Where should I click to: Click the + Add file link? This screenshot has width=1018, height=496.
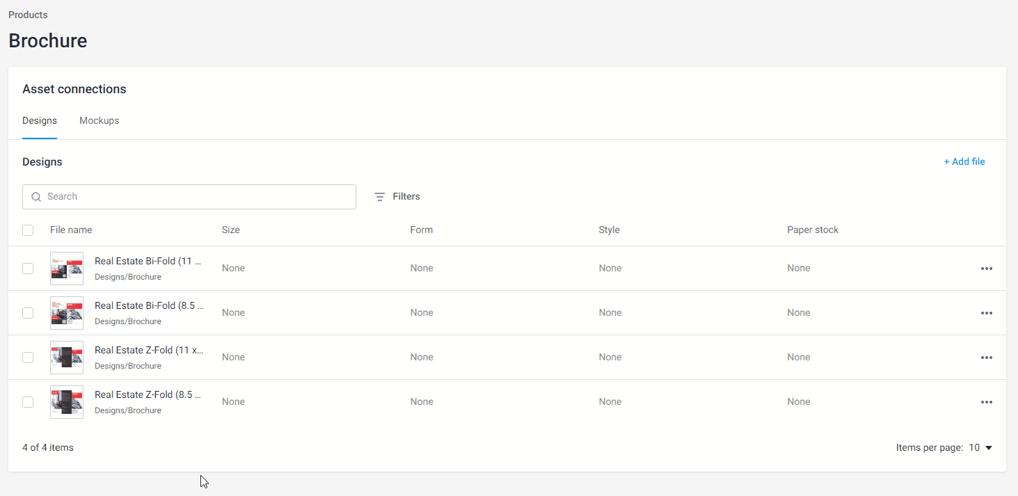[964, 162]
